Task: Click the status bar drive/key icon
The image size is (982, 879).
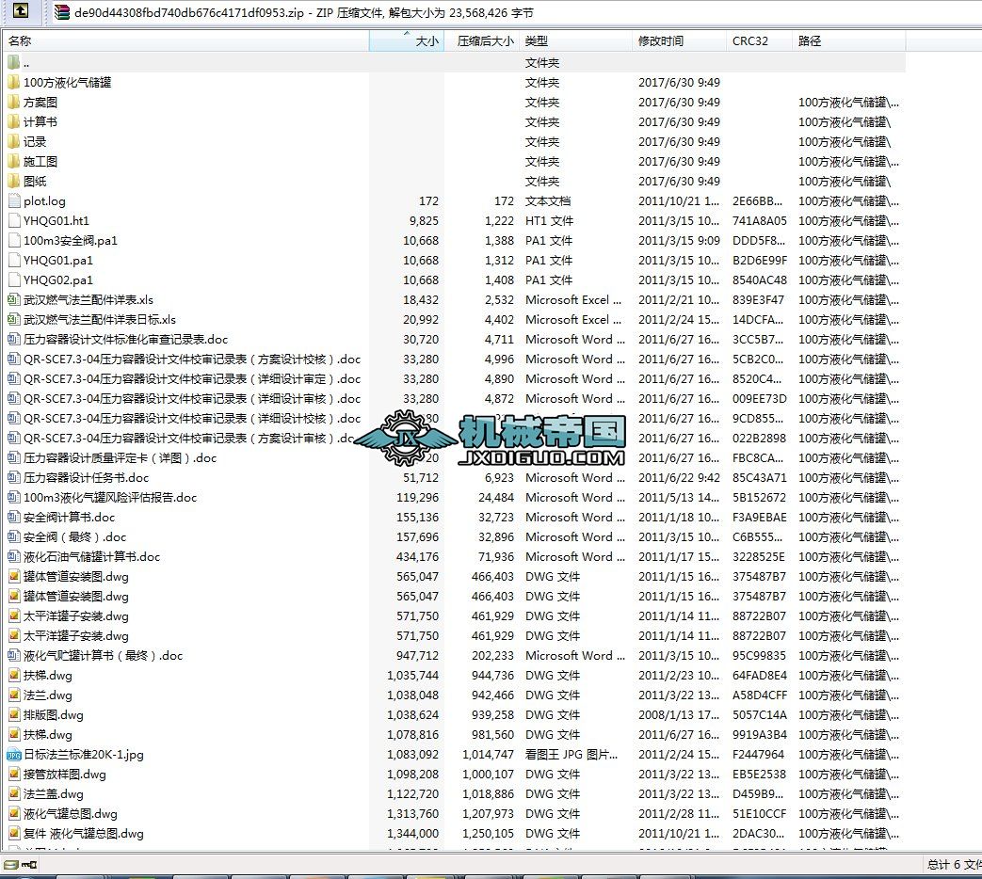Action: pos(21,865)
